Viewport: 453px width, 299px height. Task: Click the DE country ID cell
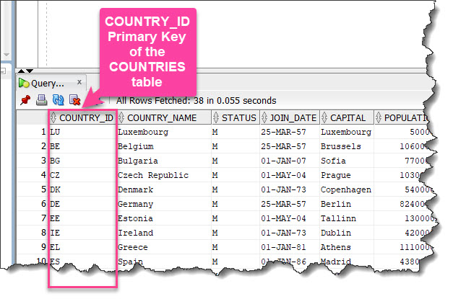pos(82,204)
